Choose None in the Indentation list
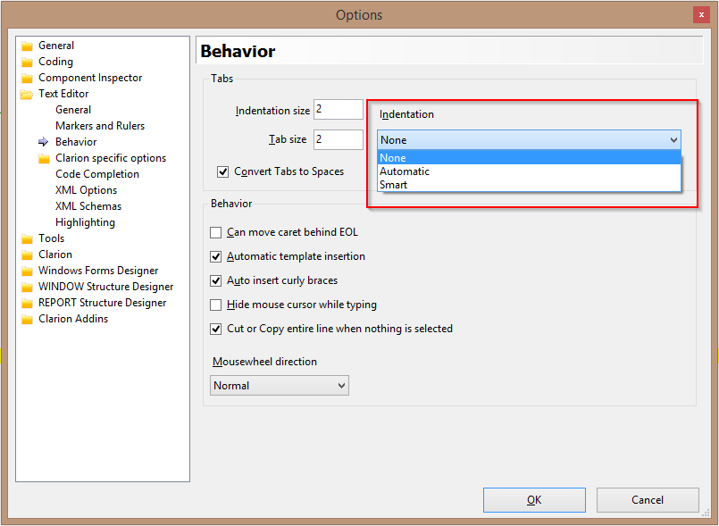Image resolution: width=719 pixels, height=526 pixels. (x=529, y=158)
